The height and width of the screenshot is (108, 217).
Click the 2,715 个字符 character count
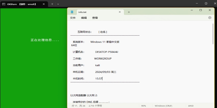click(95, 106)
